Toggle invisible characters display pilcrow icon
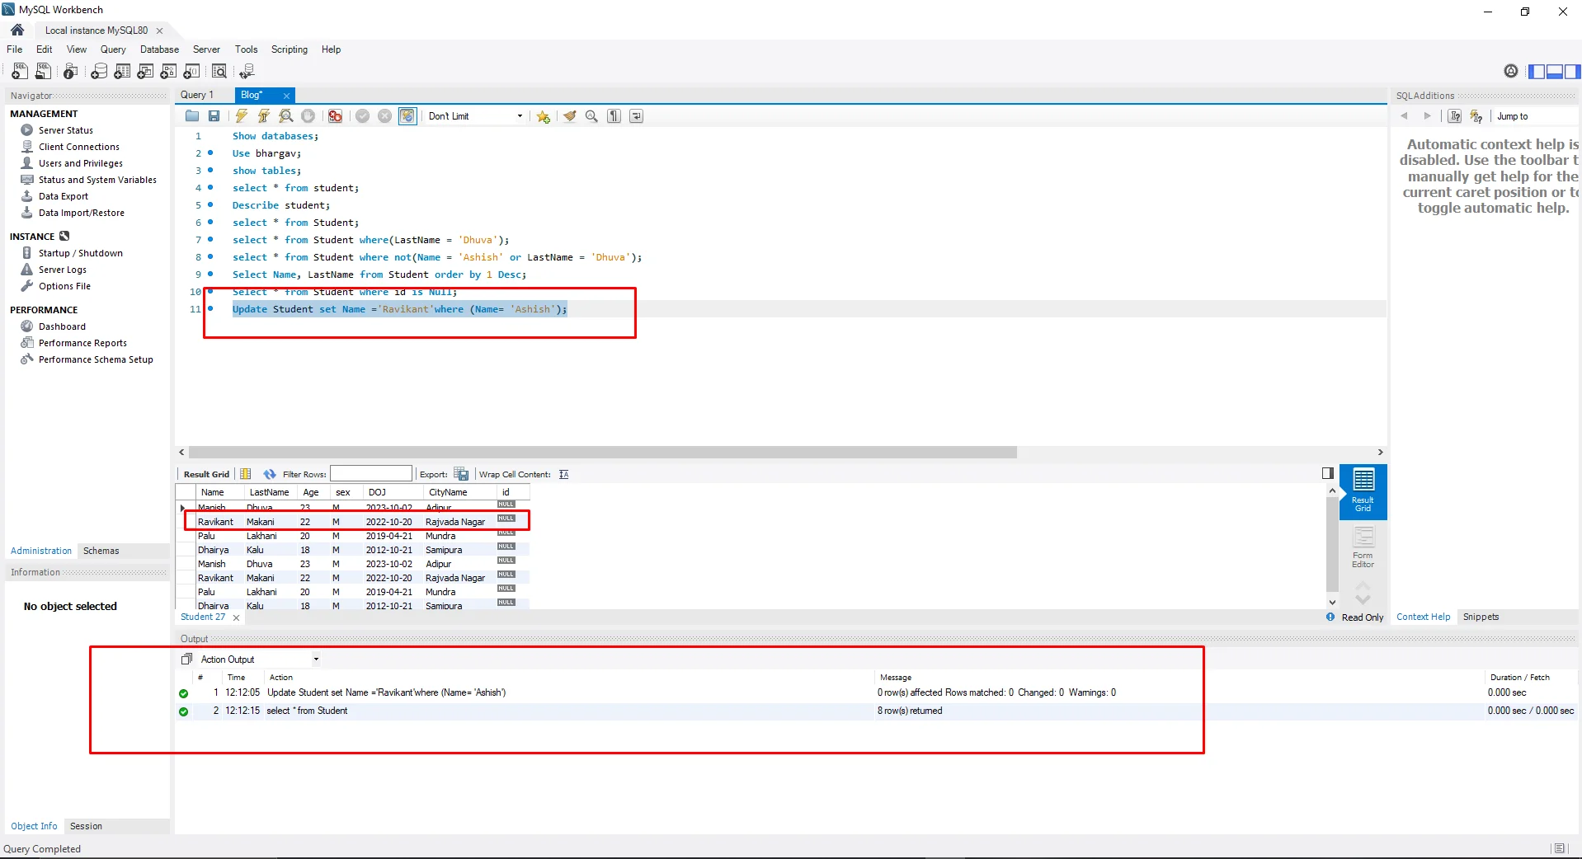This screenshot has height=859, width=1582. click(x=614, y=116)
